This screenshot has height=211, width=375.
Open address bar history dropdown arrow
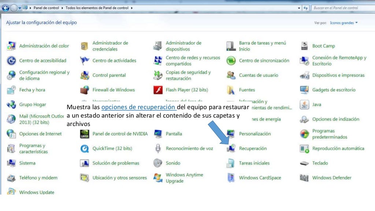coord(299,8)
